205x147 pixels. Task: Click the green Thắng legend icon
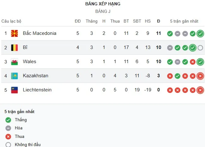pos(8,120)
